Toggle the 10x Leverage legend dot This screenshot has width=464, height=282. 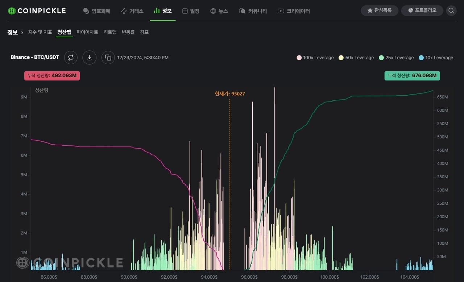(x=421, y=58)
